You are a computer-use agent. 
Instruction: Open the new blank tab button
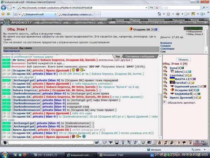tap(98, 15)
